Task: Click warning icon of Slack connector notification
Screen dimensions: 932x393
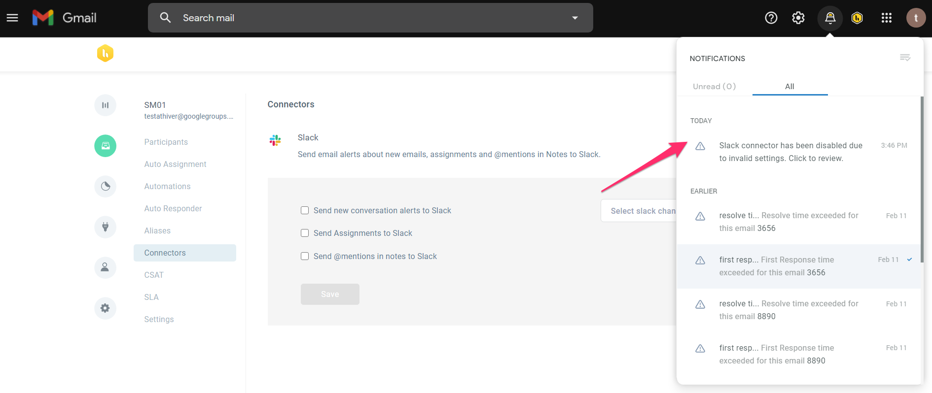Action: tap(700, 146)
